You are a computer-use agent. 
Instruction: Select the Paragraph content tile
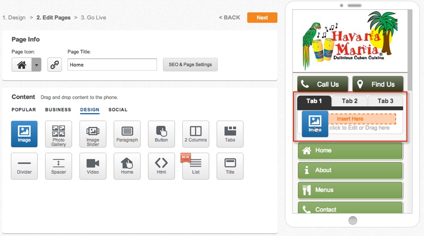pos(127,134)
